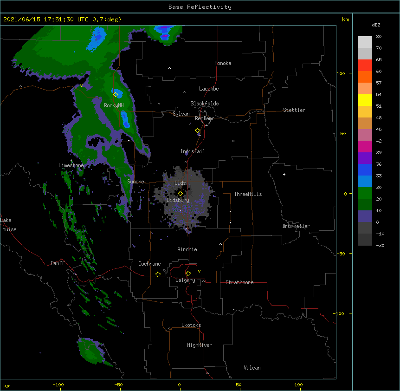Click the Sylvan label

[x=181, y=114]
